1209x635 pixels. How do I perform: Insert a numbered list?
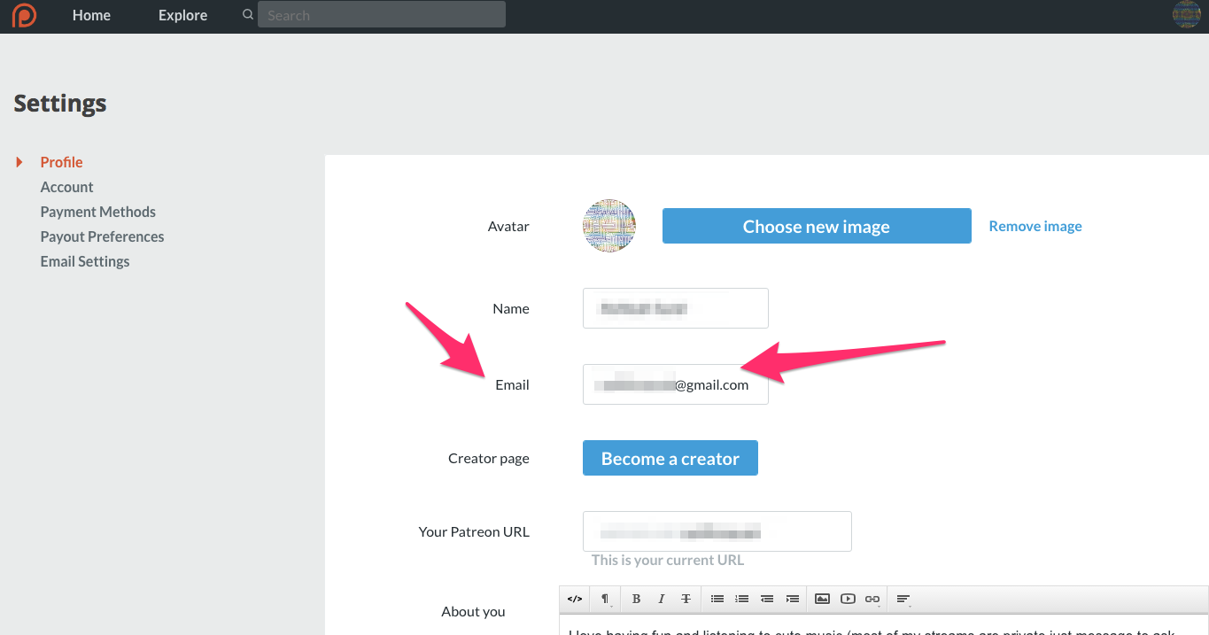[742, 599]
